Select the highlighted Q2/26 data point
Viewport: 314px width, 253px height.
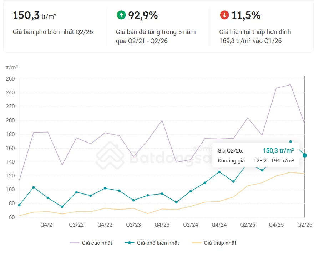click(x=305, y=155)
